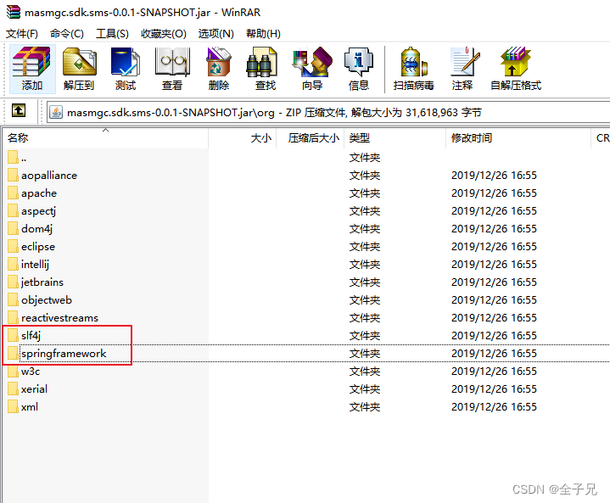
Task: Click modified date of the xml row
Action: (x=494, y=407)
